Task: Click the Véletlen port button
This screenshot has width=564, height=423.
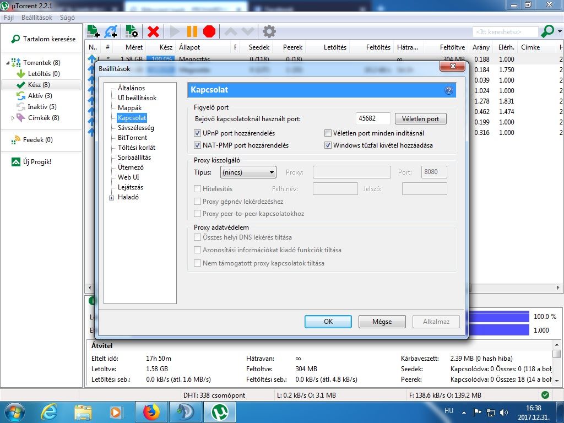Action: [420, 119]
